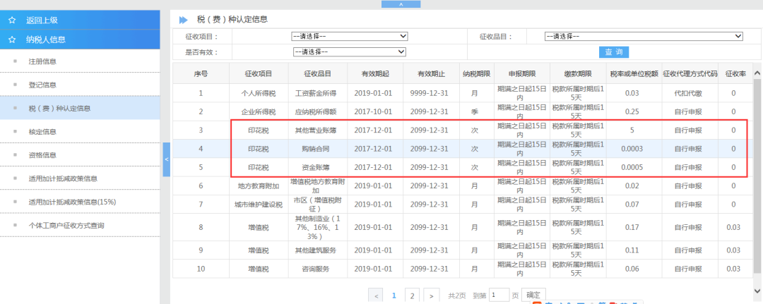Screen dimensions: 763x304
Task: Select the 企业所得税 cell in row 2
Action: [259, 111]
